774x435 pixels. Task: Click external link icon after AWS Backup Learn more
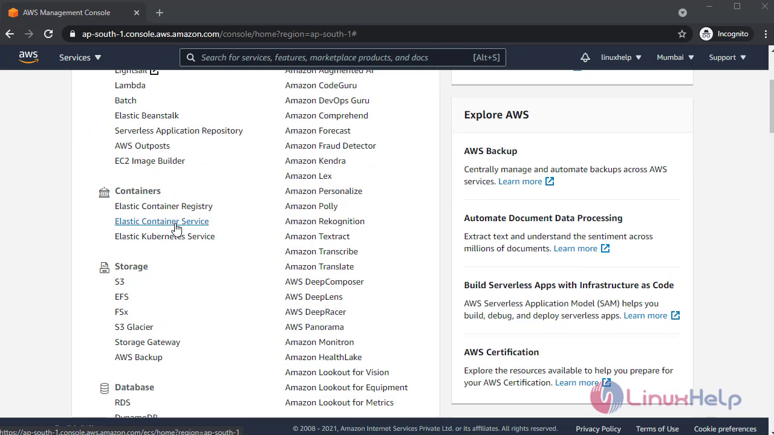(x=550, y=181)
